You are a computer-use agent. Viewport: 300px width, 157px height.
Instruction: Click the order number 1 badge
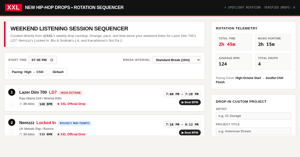pos(12,92)
